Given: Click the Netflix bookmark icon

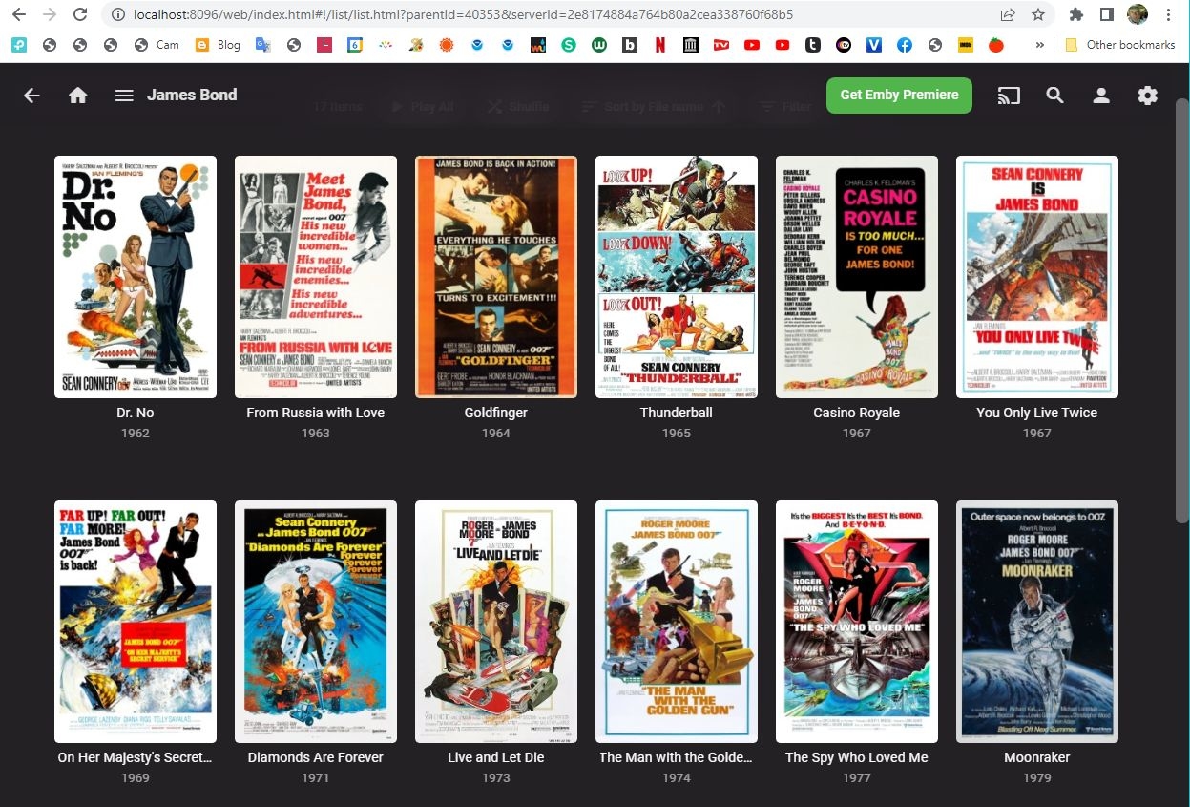Looking at the screenshot, I should [660, 45].
